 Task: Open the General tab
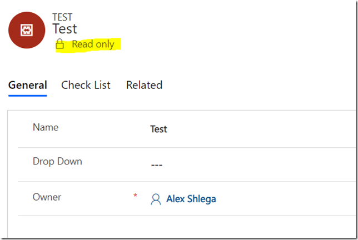click(28, 85)
